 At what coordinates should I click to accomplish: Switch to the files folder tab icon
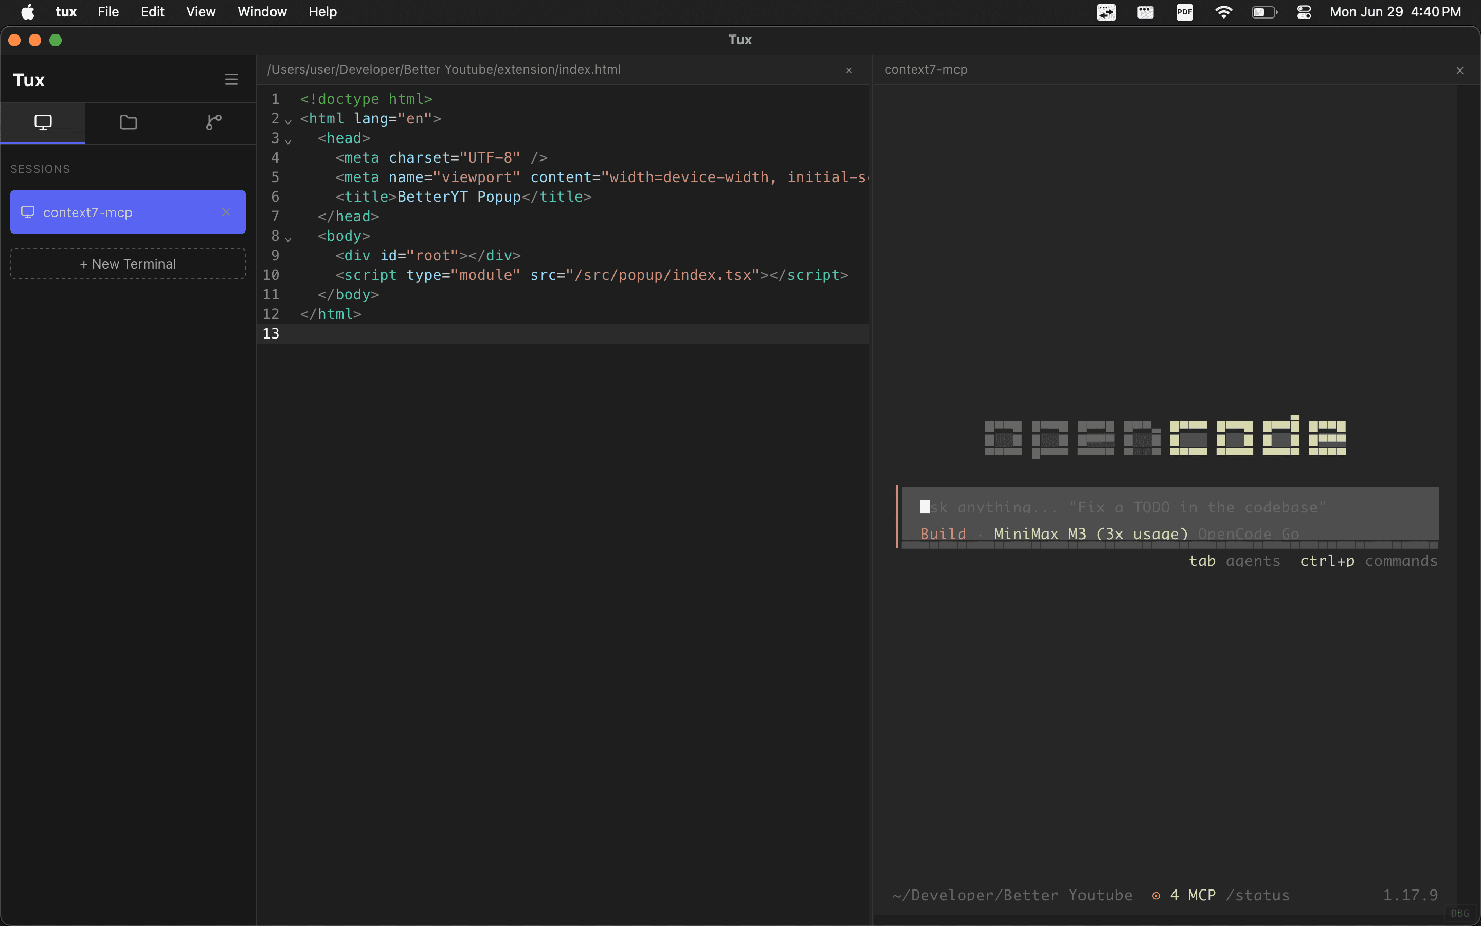click(x=129, y=122)
